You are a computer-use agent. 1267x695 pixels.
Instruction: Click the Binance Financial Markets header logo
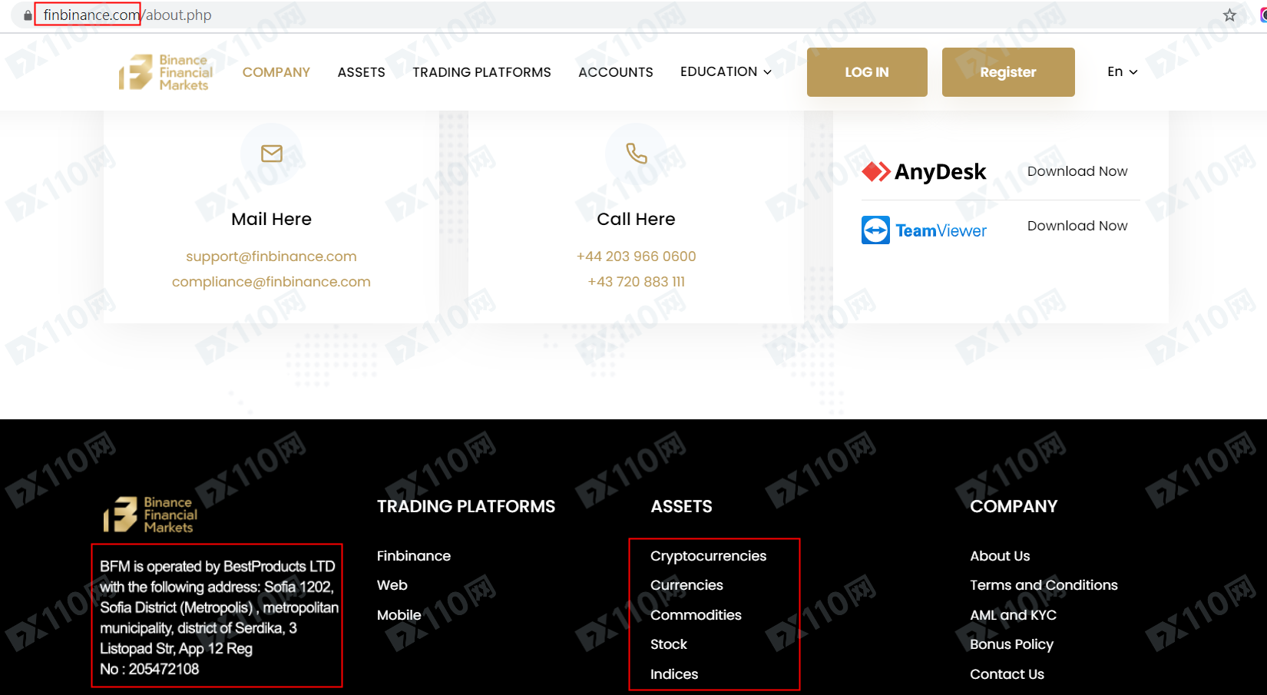point(166,72)
